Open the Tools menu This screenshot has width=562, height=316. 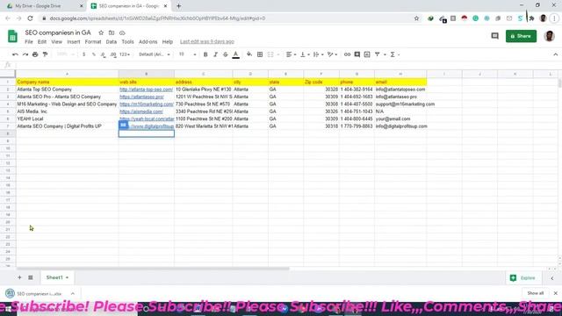127,42
